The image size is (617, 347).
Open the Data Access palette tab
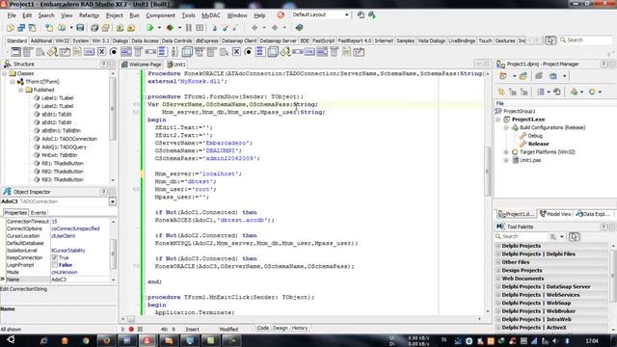(145, 40)
